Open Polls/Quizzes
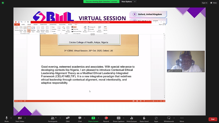 point(132,118)
